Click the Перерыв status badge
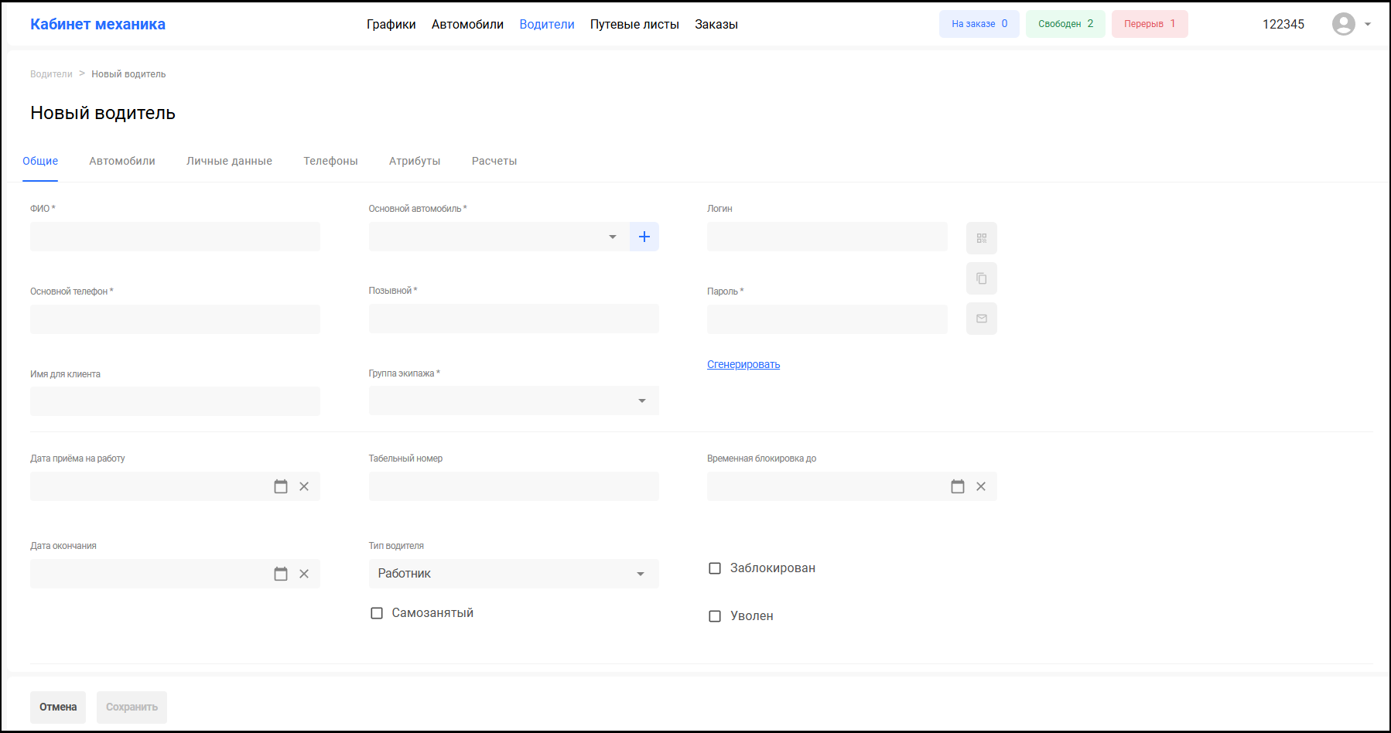 pyautogui.click(x=1149, y=24)
